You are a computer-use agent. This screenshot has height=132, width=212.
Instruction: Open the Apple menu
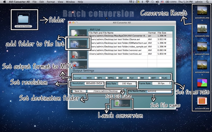click(x=5, y=2)
